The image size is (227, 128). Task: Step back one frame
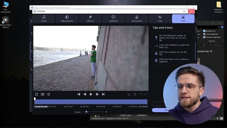85,94
